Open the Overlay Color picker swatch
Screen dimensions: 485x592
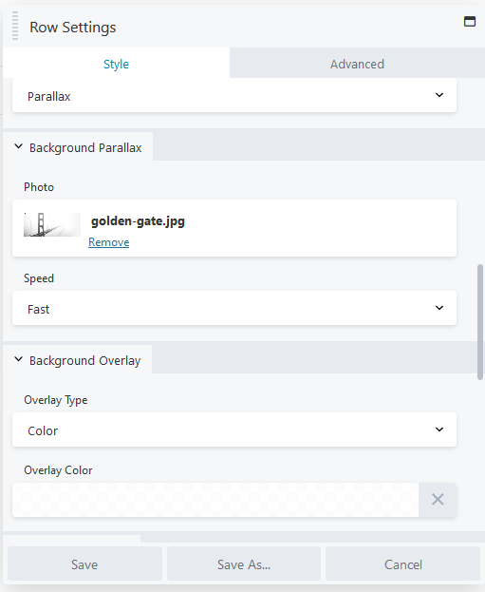pyautogui.click(x=215, y=500)
